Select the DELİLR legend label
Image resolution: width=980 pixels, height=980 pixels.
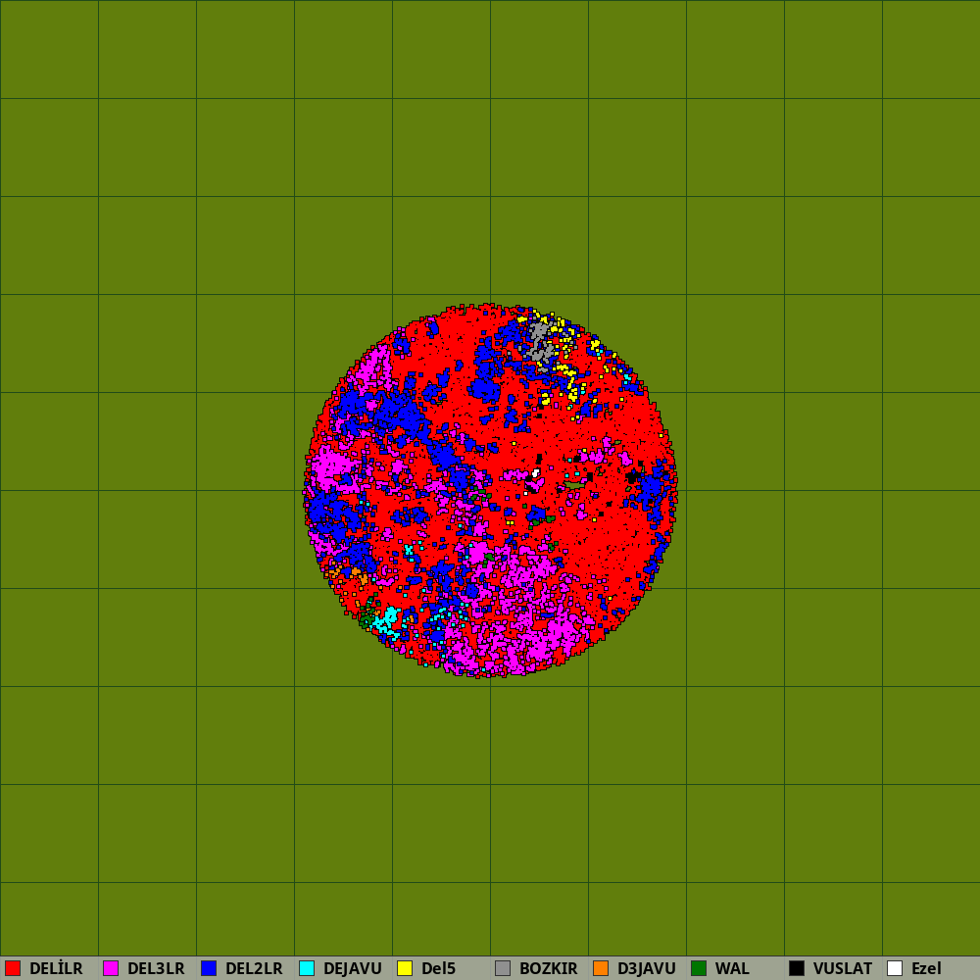(56, 968)
